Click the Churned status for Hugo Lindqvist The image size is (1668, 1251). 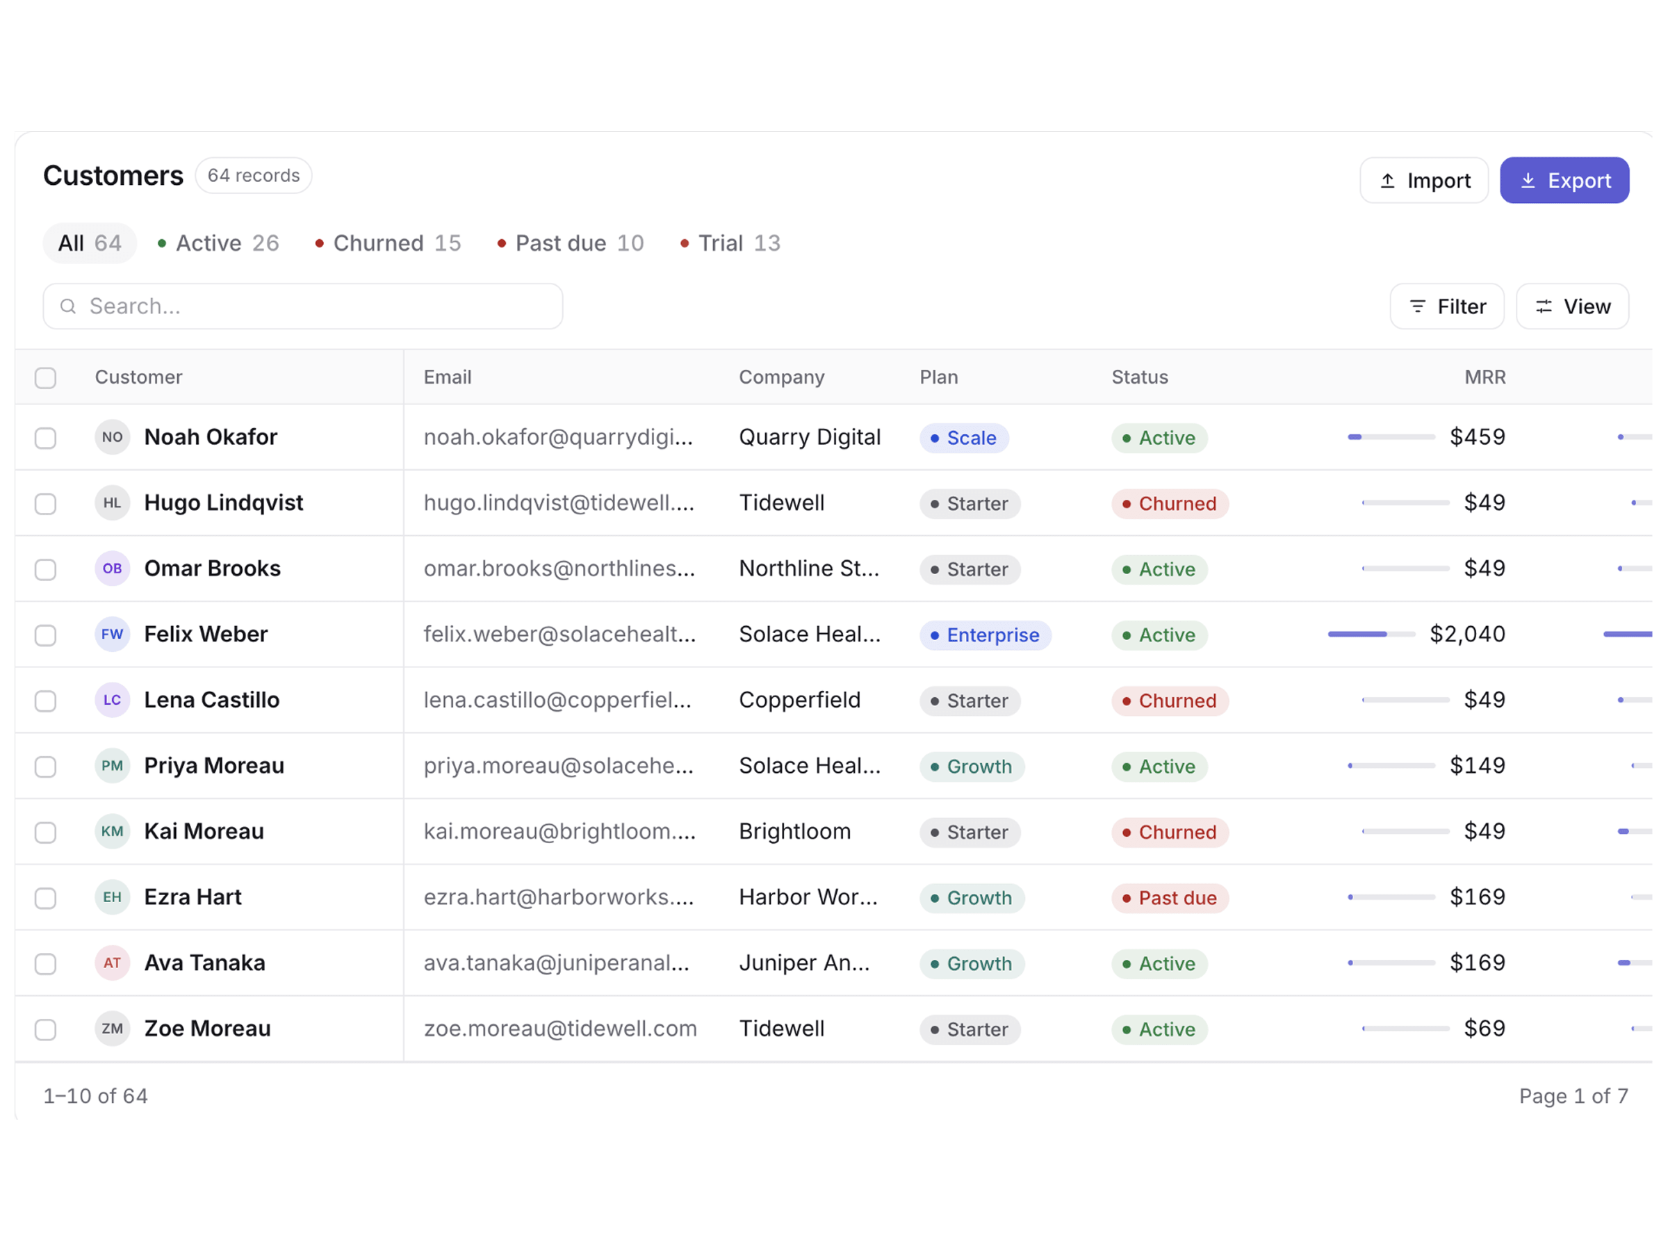[x=1170, y=503]
